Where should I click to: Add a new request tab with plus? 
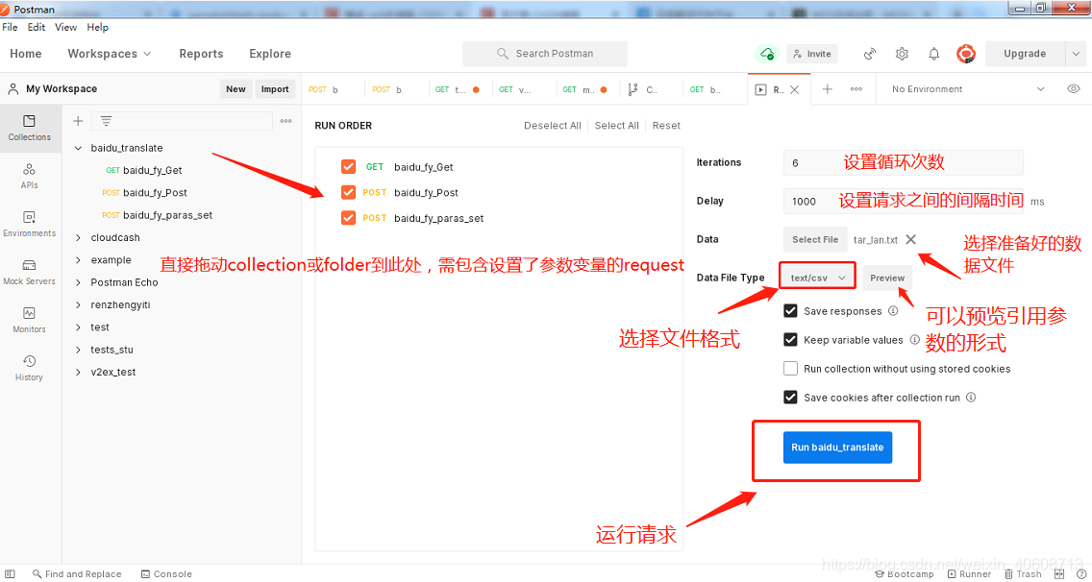(x=828, y=89)
